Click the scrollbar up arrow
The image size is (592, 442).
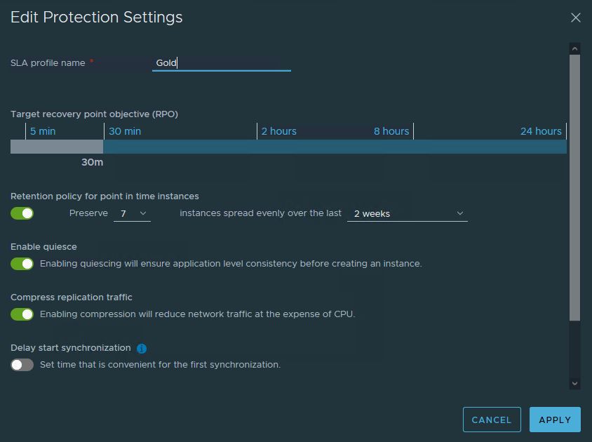(x=575, y=48)
